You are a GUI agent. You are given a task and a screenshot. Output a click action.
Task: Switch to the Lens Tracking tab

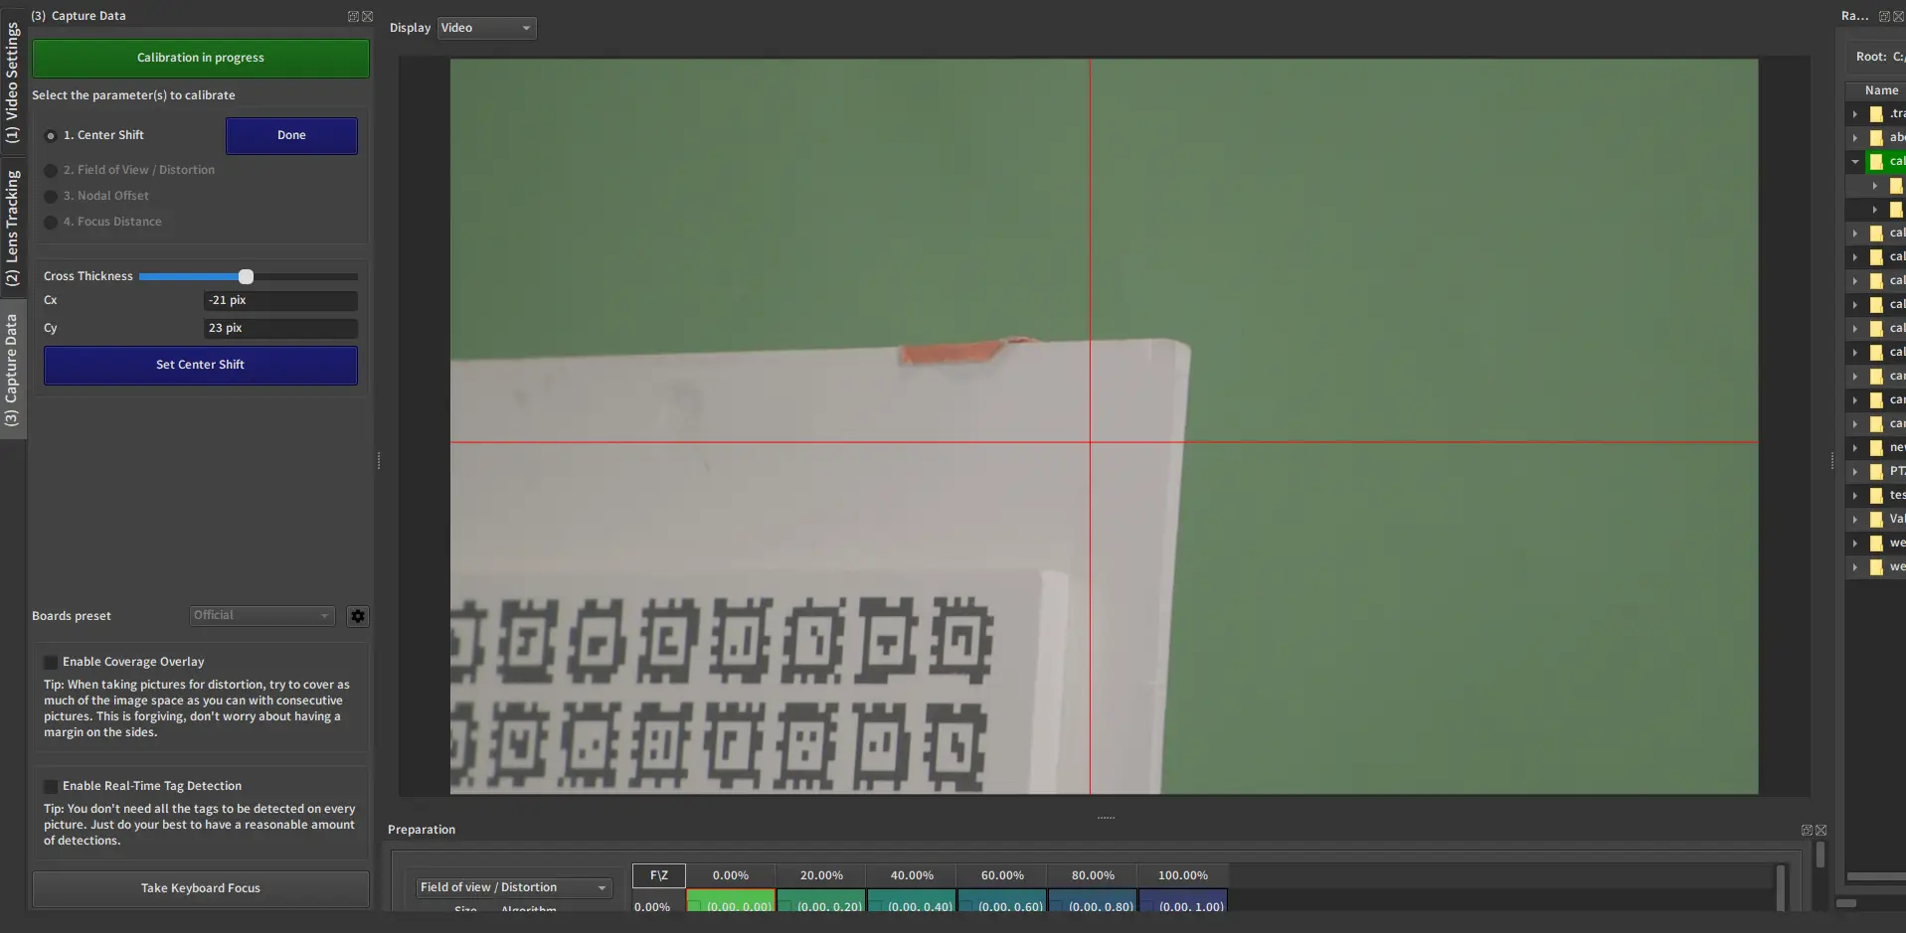pyautogui.click(x=12, y=228)
